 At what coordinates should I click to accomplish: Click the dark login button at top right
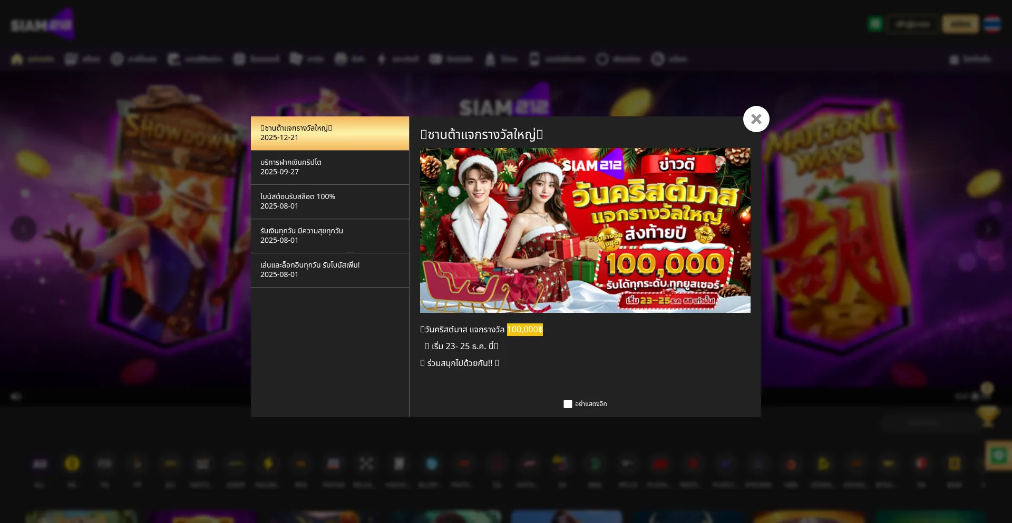(x=913, y=24)
